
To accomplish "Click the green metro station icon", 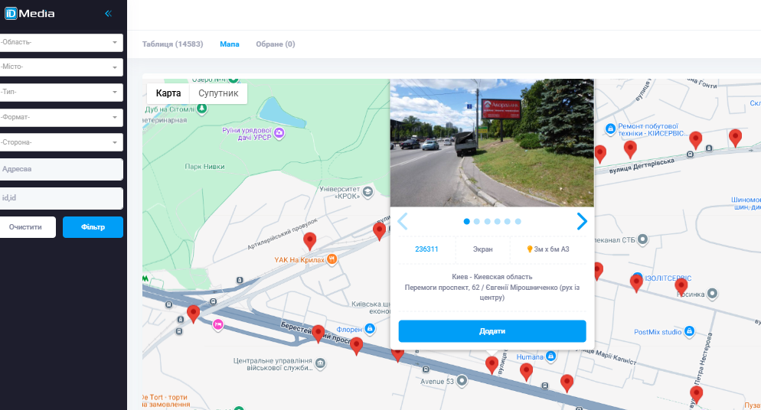I will click(145, 278).
